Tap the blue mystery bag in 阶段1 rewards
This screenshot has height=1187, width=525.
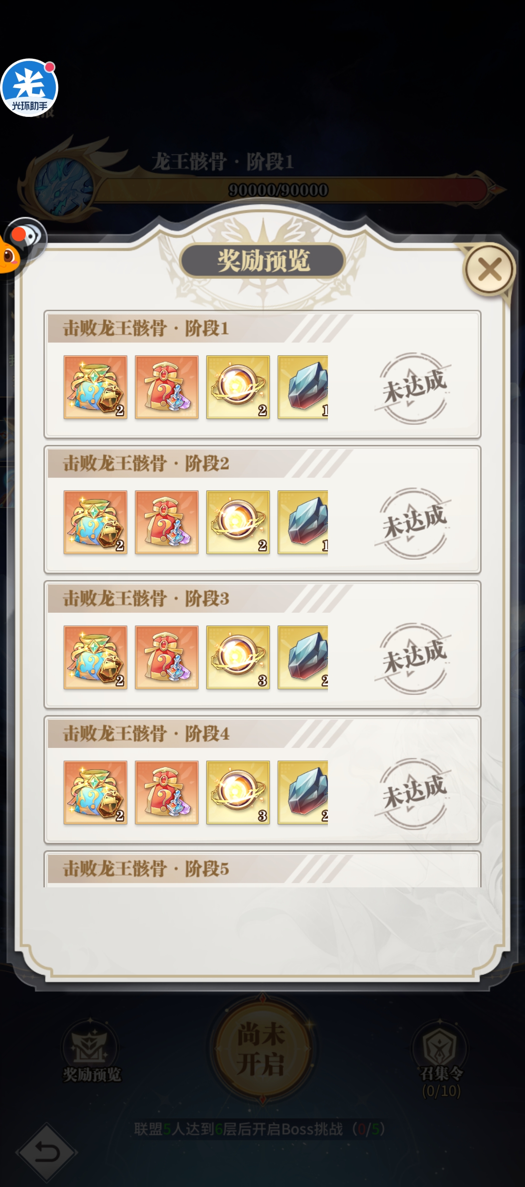95,387
